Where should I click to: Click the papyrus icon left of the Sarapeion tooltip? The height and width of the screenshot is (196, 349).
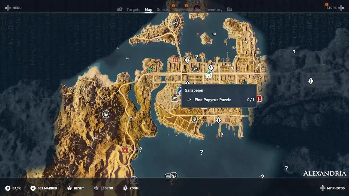click(174, 98)
